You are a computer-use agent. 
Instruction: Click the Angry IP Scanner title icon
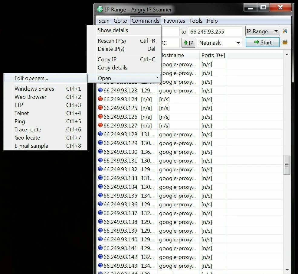100,9
